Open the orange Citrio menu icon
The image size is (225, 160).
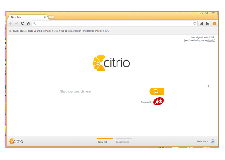tap(214, 23)
